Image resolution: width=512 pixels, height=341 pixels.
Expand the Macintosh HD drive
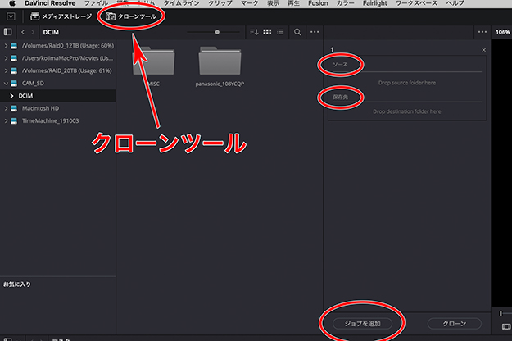tap(6, 108)
